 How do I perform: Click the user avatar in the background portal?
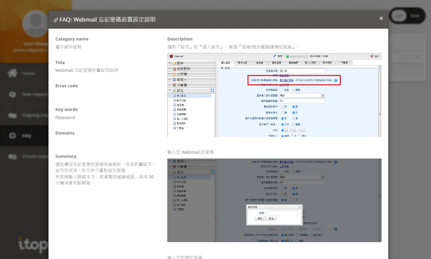coord(35,24)
